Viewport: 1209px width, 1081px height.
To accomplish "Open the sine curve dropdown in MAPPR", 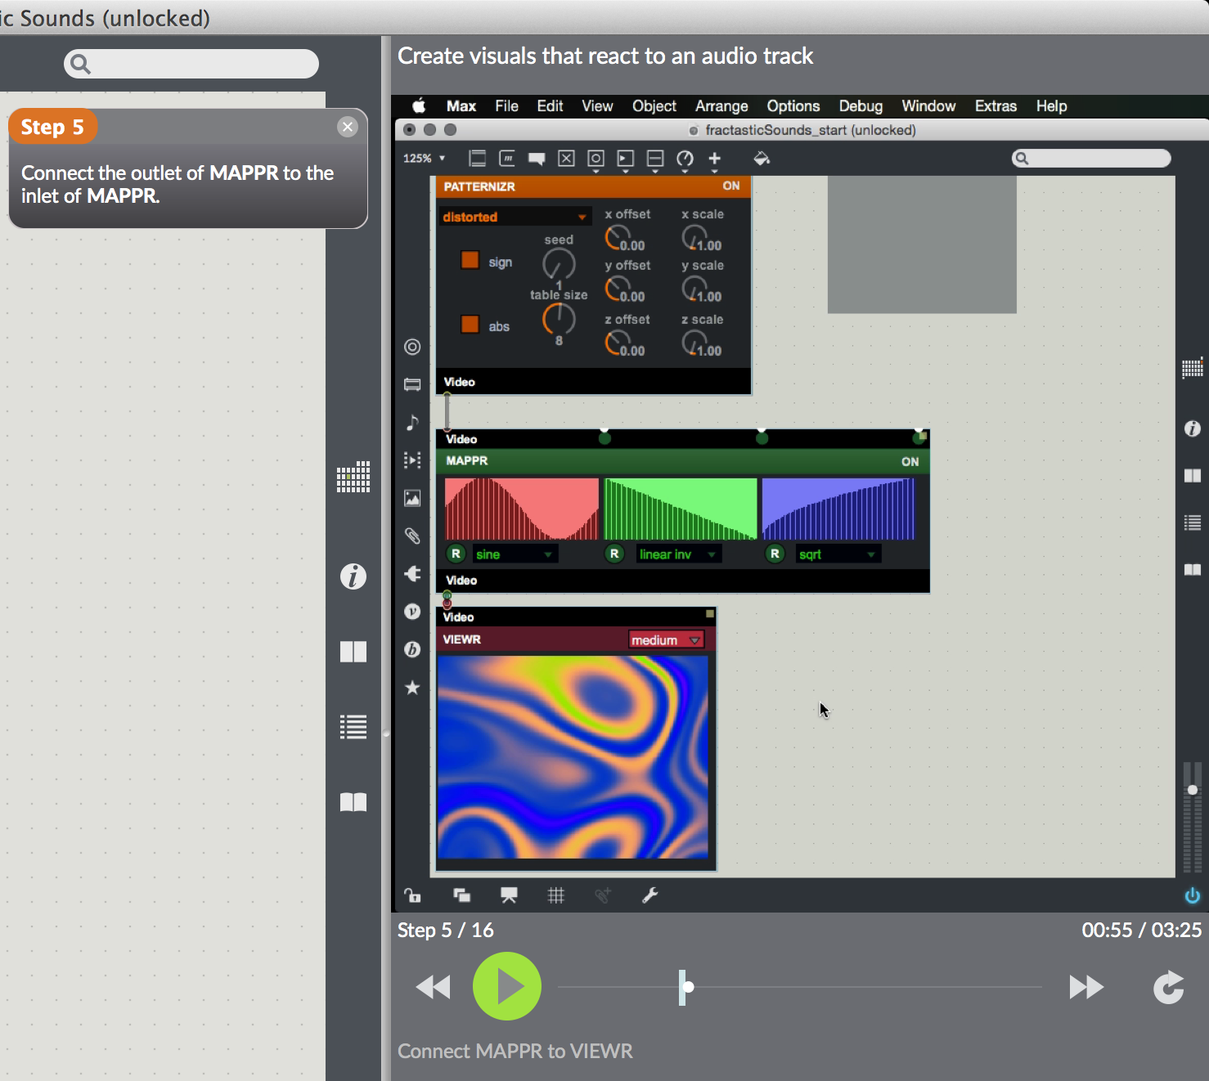I will tap(514, 554).
